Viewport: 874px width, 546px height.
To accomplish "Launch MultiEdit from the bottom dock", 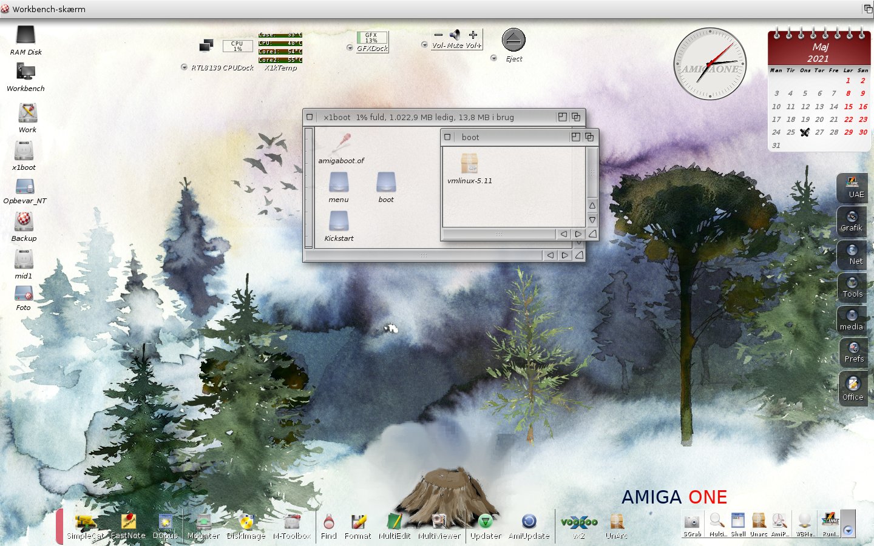I will point(395,522).
